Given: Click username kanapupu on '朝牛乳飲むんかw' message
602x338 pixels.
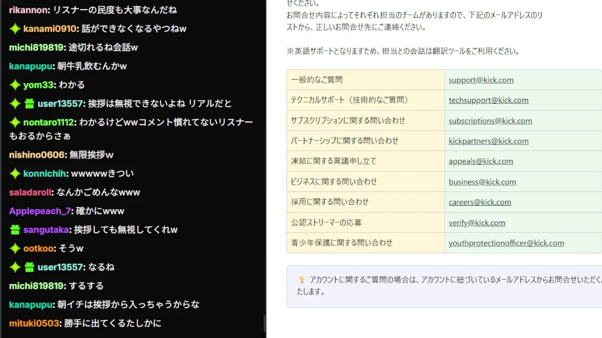Looking at the screenshot, I should [x=31, y=66].
